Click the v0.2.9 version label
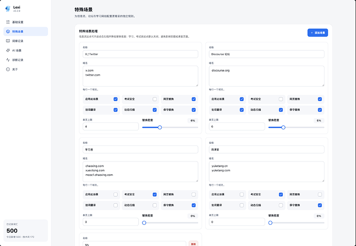 point(17,11)
